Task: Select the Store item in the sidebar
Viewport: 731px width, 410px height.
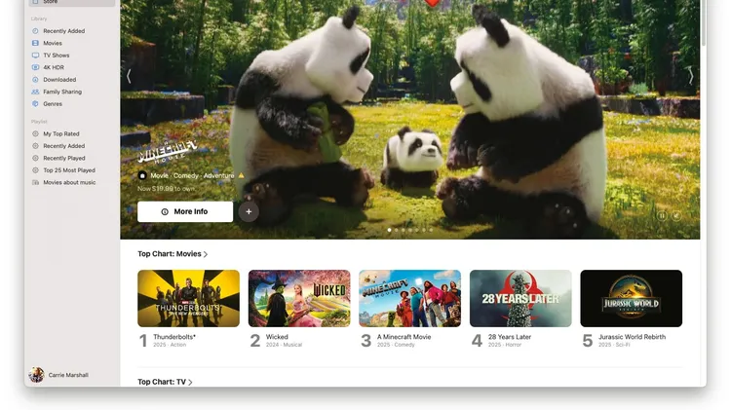Action: pos(72,2)
